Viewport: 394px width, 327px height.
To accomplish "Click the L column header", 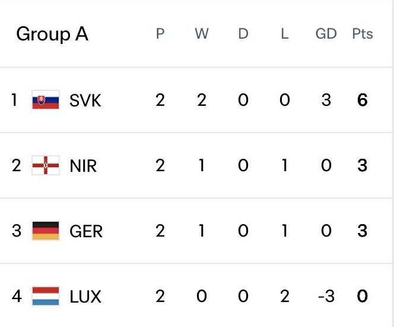I will tap(285, 34).
